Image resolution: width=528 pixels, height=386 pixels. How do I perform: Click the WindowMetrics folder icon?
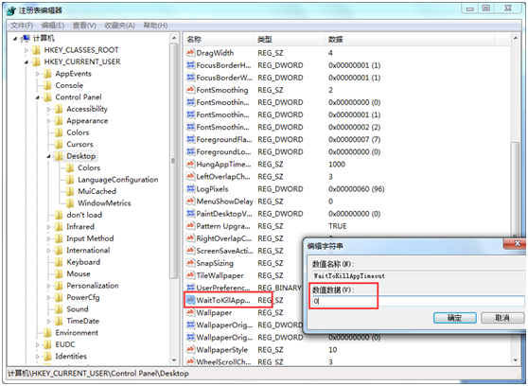tap(70, 203)
